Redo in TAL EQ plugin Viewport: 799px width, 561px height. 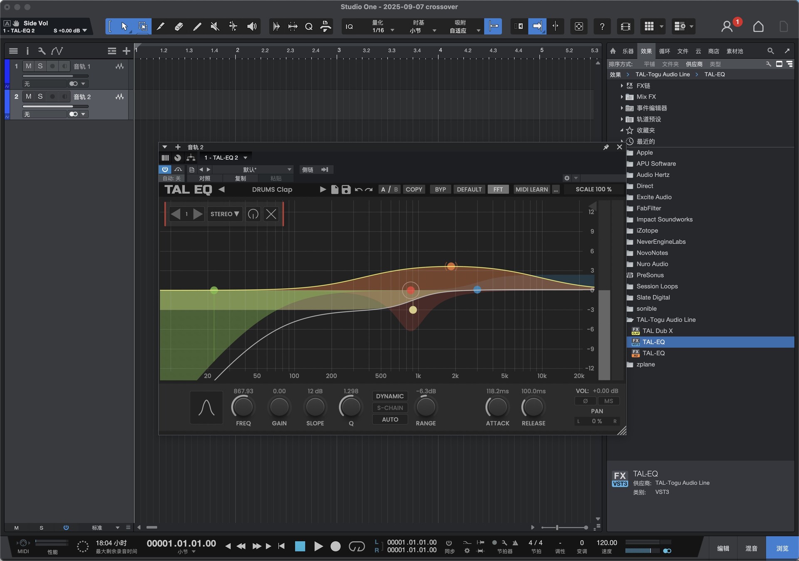click(x=369, y=190)
